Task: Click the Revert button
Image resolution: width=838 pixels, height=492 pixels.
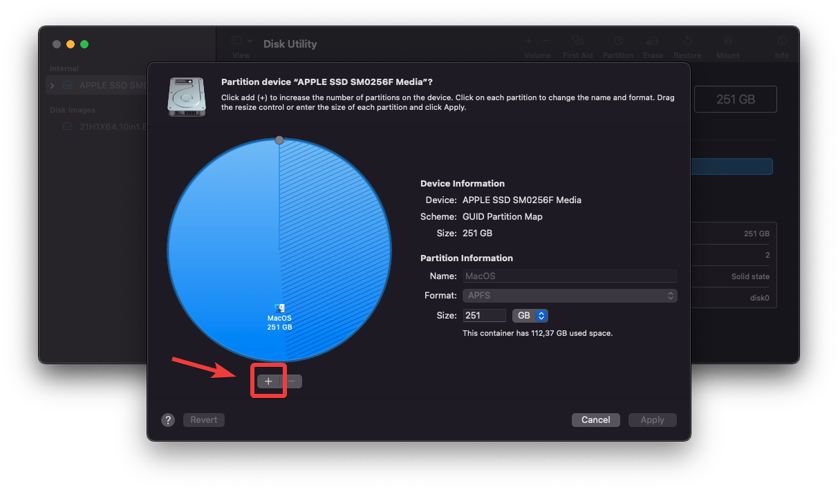Action: (x=204, y=420)
